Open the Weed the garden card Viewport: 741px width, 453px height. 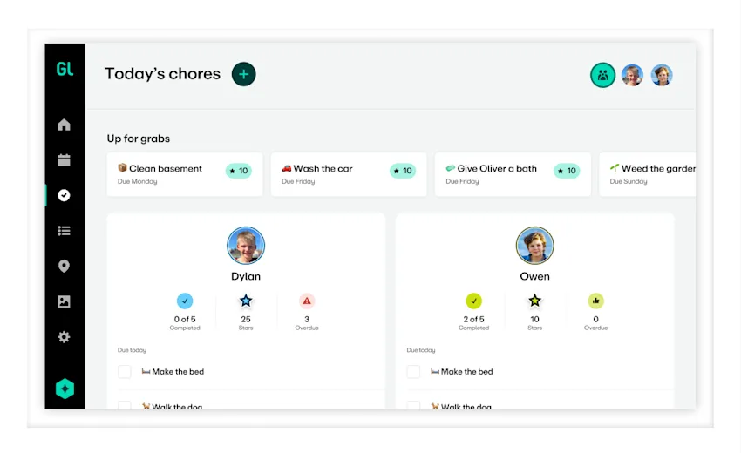648,174
